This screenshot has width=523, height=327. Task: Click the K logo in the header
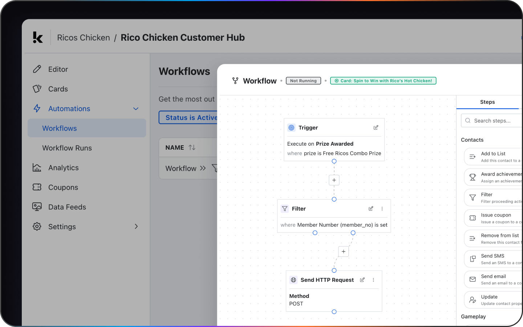coord(38,37)
